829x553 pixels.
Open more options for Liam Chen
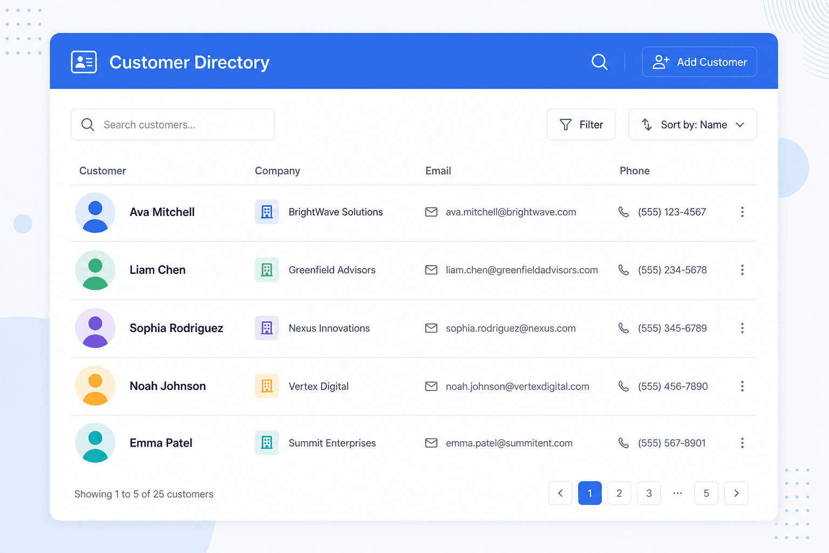coord(742,269)
